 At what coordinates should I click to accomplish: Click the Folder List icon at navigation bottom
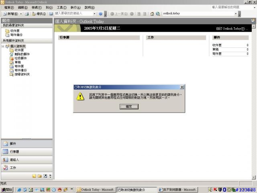[x=39, y=176]
